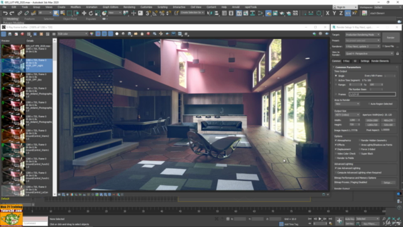Restrict to Y axis constraint
This screenshot has height=227, width=403.
pos(334,13)
